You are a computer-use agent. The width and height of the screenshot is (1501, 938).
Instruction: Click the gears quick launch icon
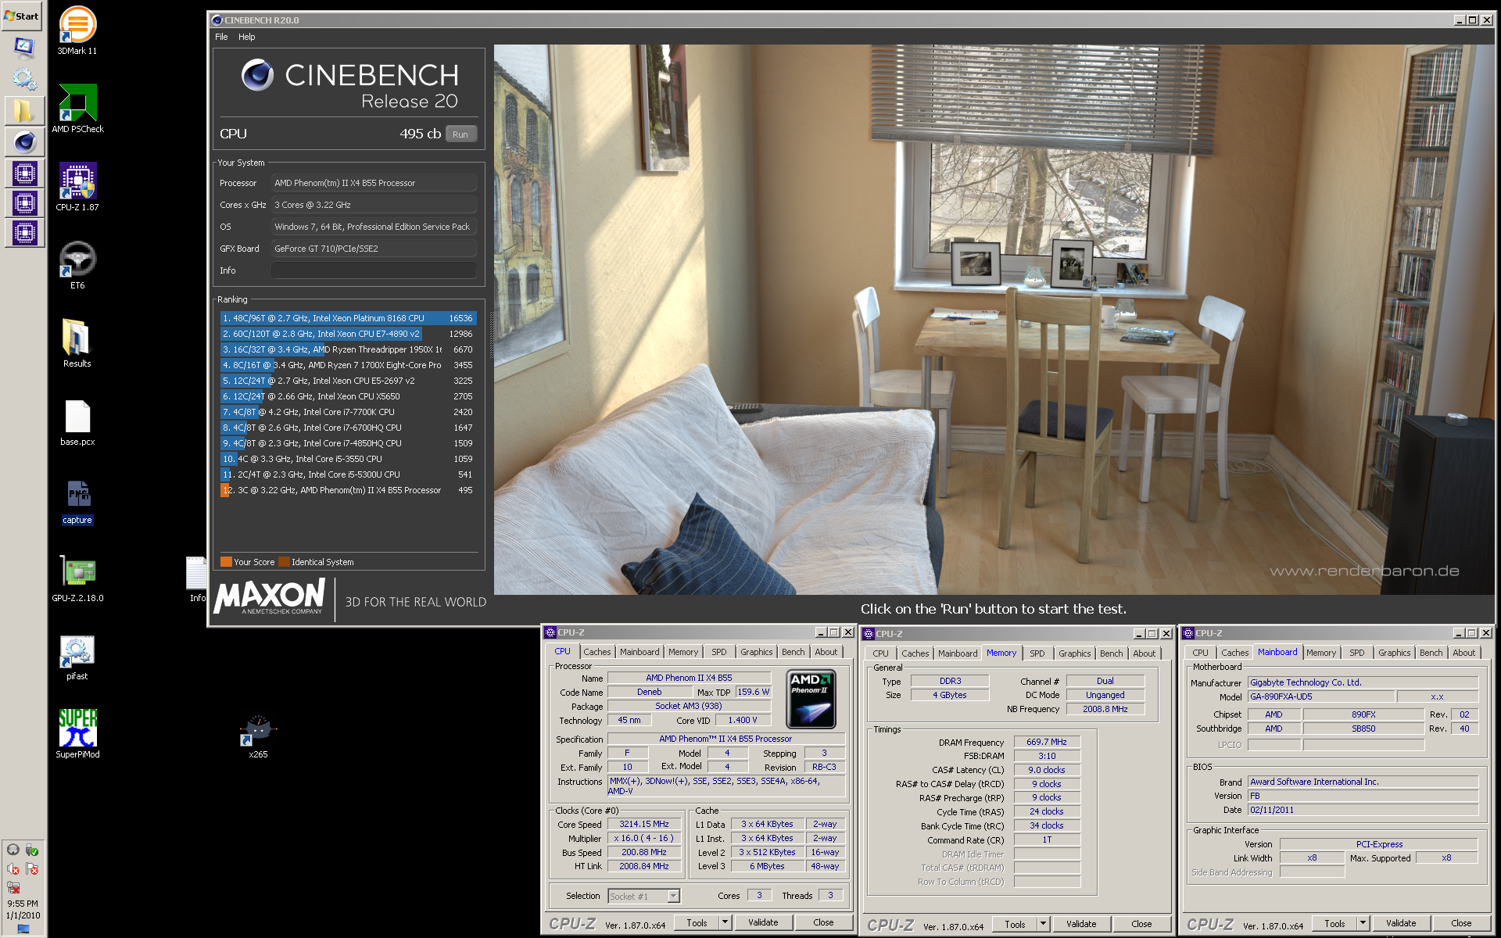23,78
